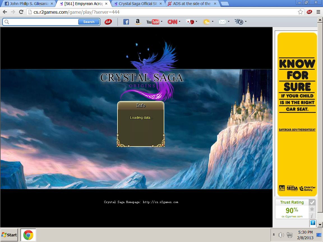Click the volume icon in system tray
Image resolution: width=323 pixels, height=242 pixels.
click(281, 235)
